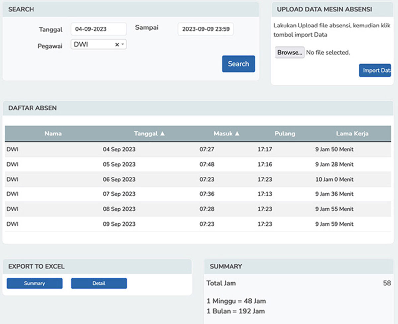Image resolution: width=398 pixels, height=324 pixels.
Task: Click Browse to choose a file
Action: click(290, 53)
